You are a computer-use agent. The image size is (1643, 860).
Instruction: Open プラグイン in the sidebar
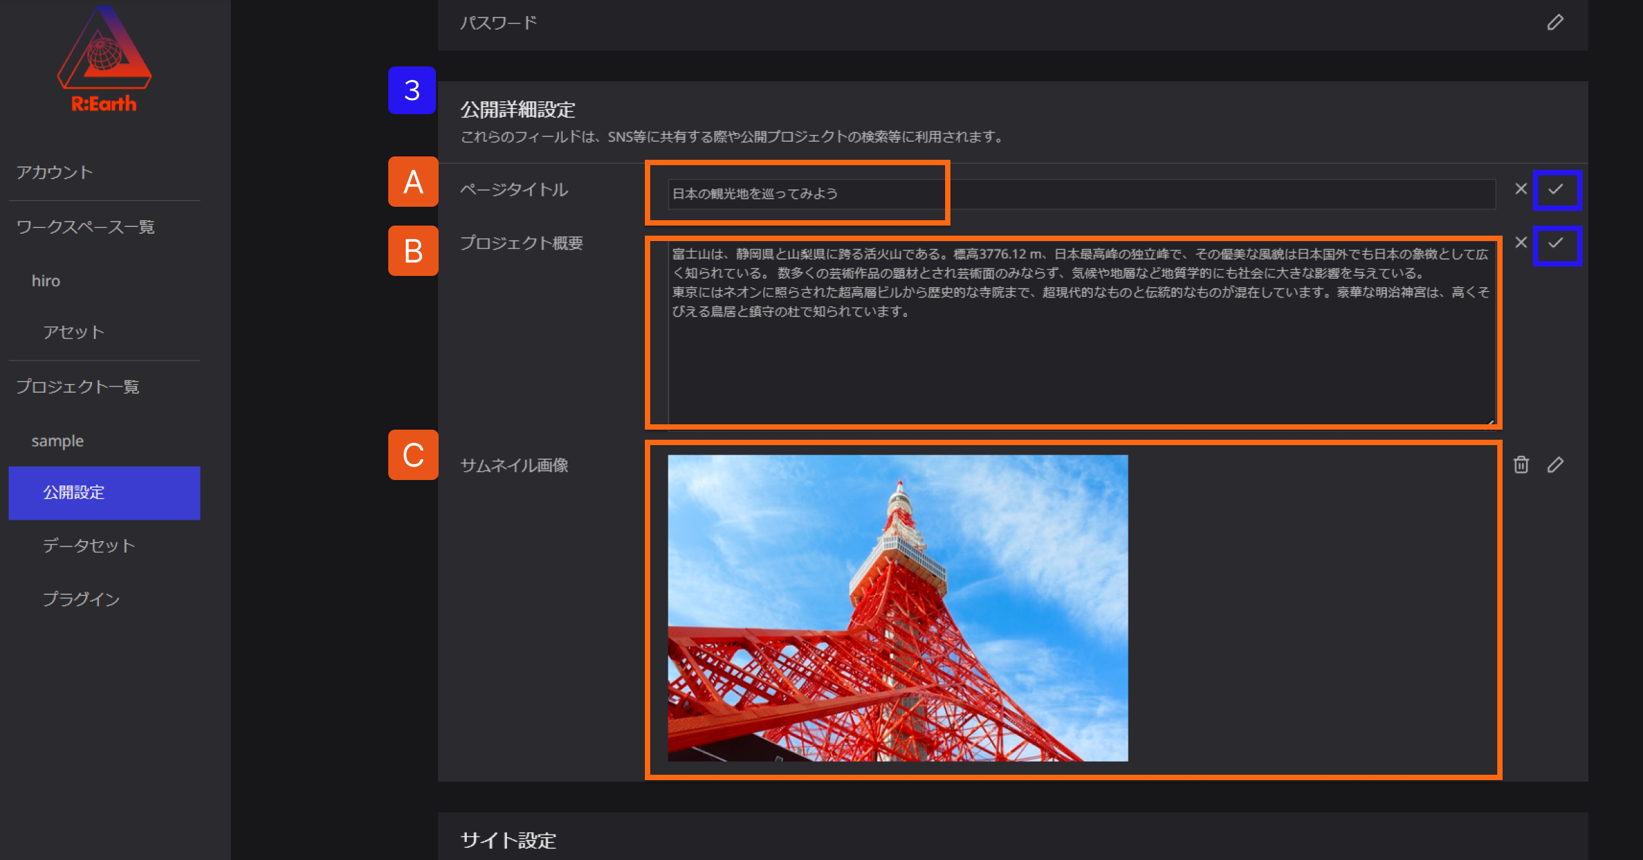81,599
